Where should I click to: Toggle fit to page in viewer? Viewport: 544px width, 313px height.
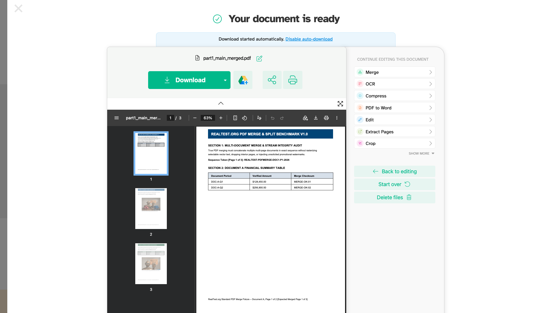pos(235,118)
